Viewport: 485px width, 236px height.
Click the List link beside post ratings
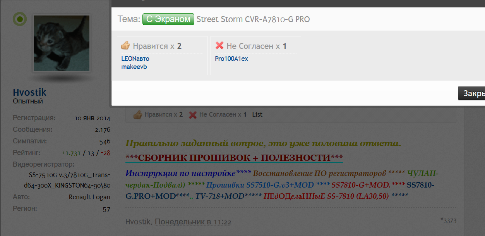tap(257, 115)
